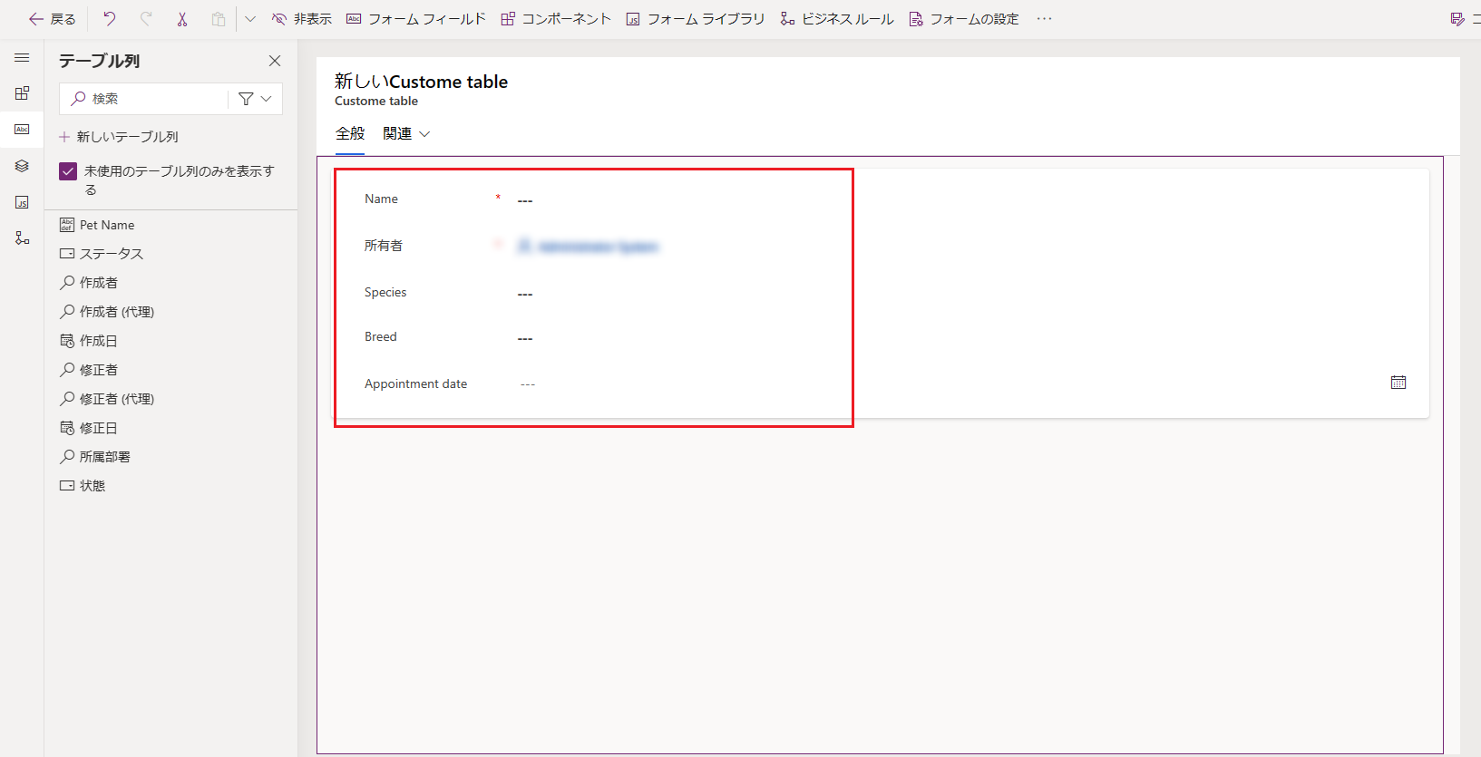Add a 新しいテーブル列

coord(119,137)
